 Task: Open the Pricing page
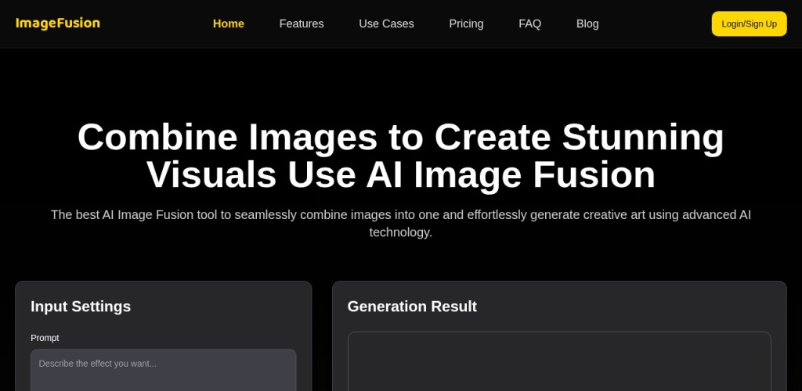(x=466, y=23)
